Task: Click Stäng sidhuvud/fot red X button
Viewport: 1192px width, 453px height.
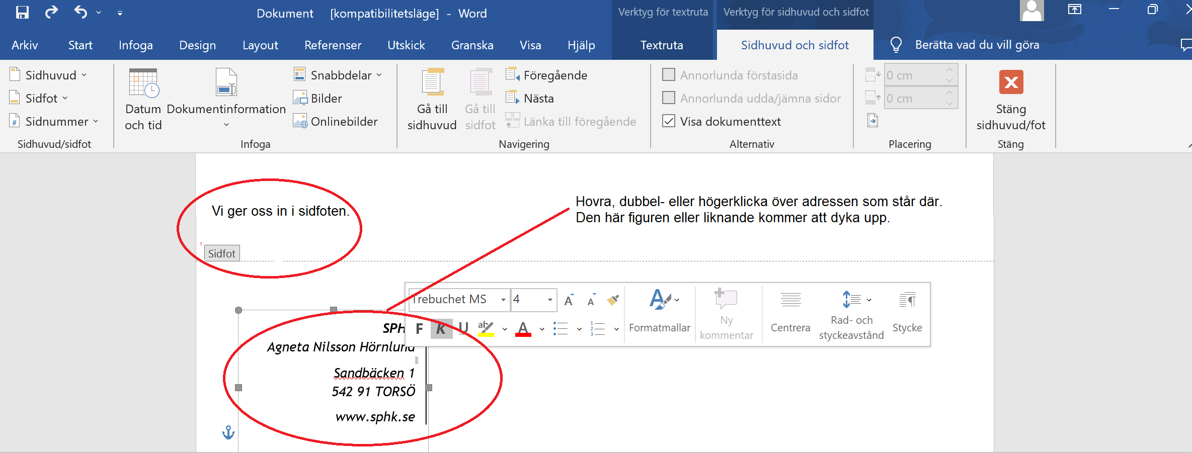Action: click(1011, 82)
